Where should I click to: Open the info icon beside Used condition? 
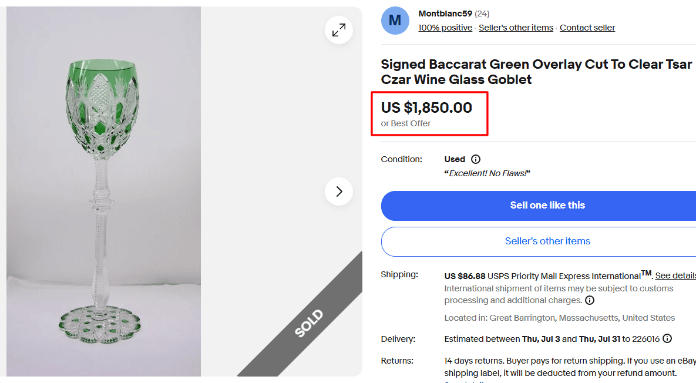click(476, 159)
